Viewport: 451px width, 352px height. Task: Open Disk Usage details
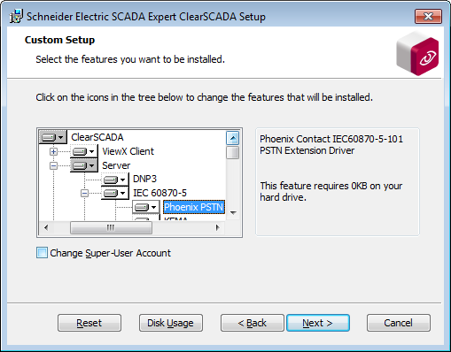(x=171, y=323)
